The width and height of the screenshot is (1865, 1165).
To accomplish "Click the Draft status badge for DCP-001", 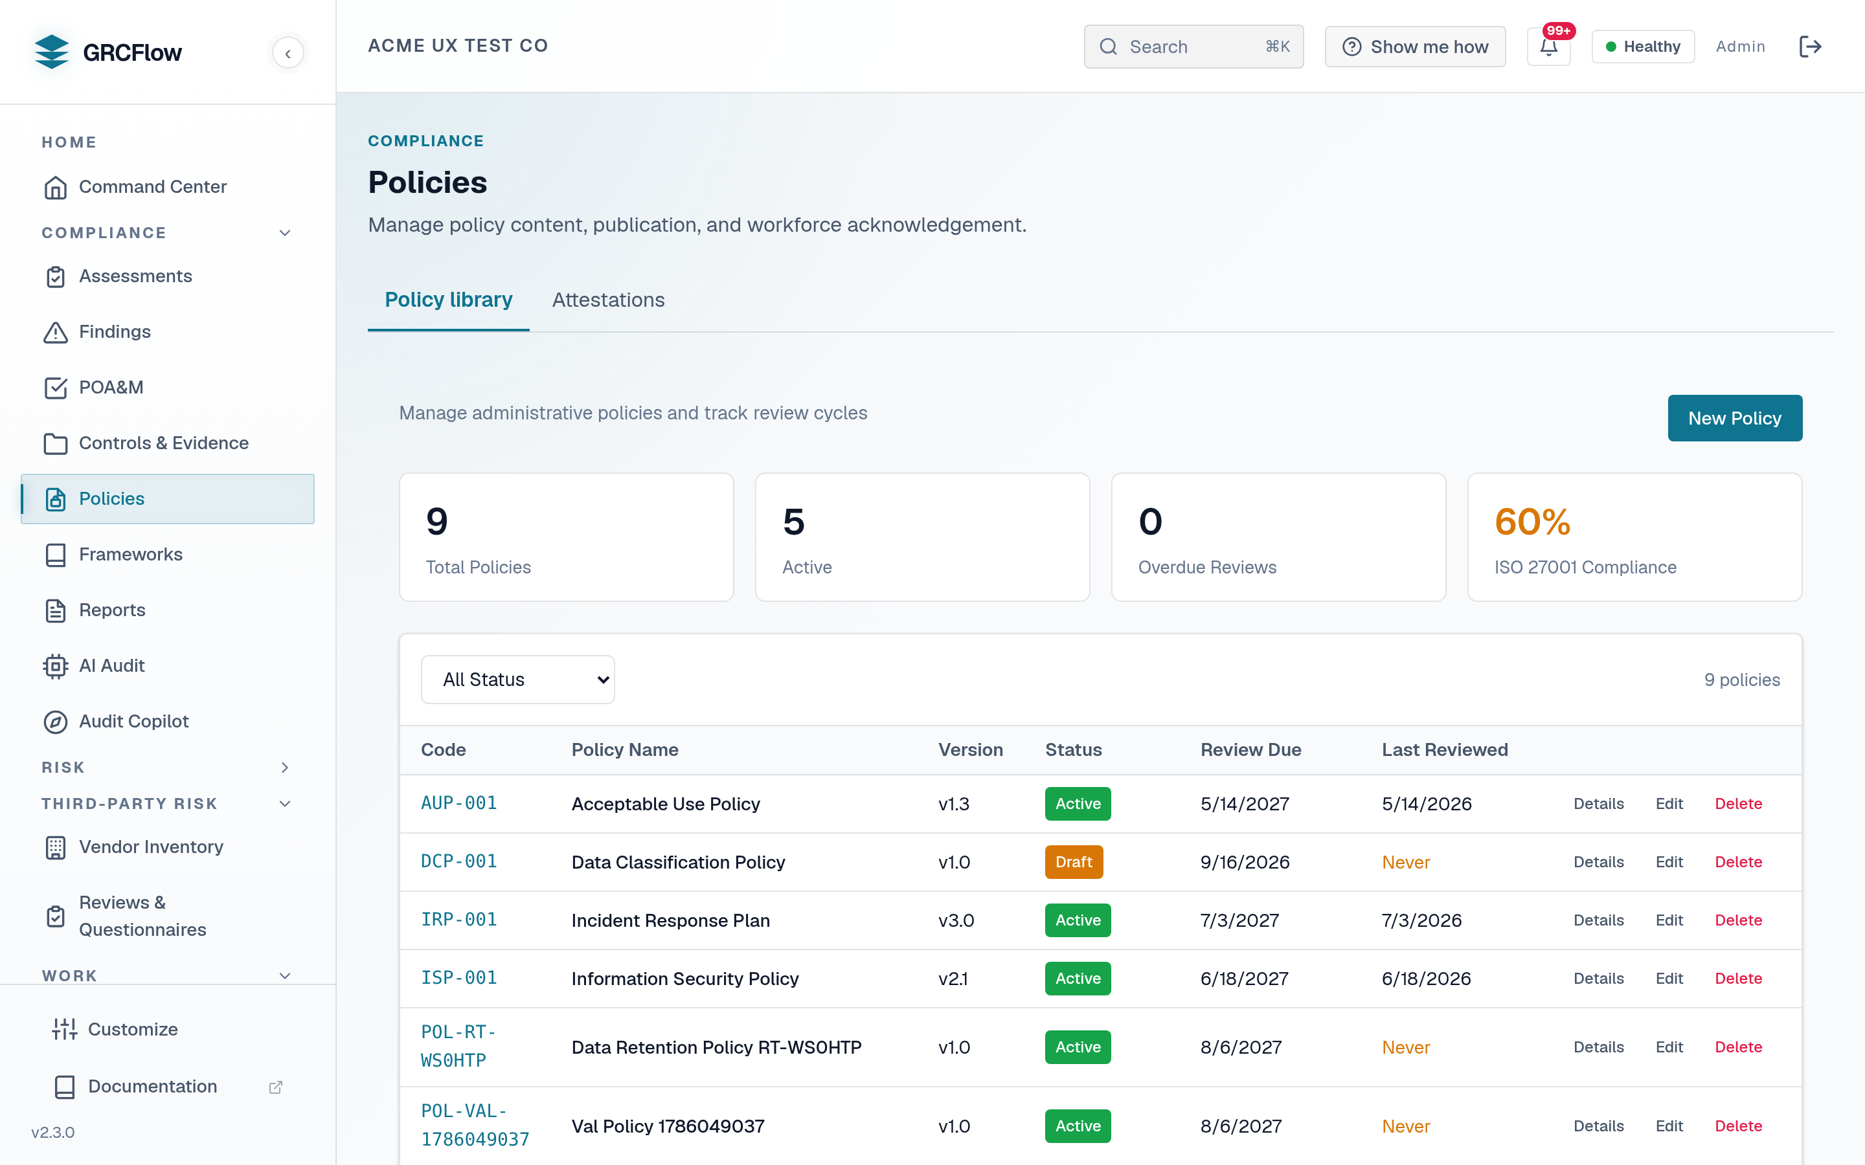I will 1074,862.
